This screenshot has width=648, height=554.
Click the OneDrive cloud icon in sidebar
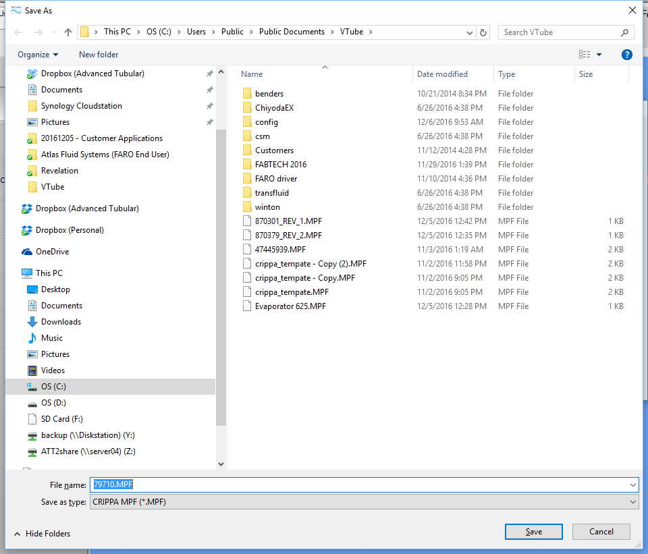(x=27, y=252)
